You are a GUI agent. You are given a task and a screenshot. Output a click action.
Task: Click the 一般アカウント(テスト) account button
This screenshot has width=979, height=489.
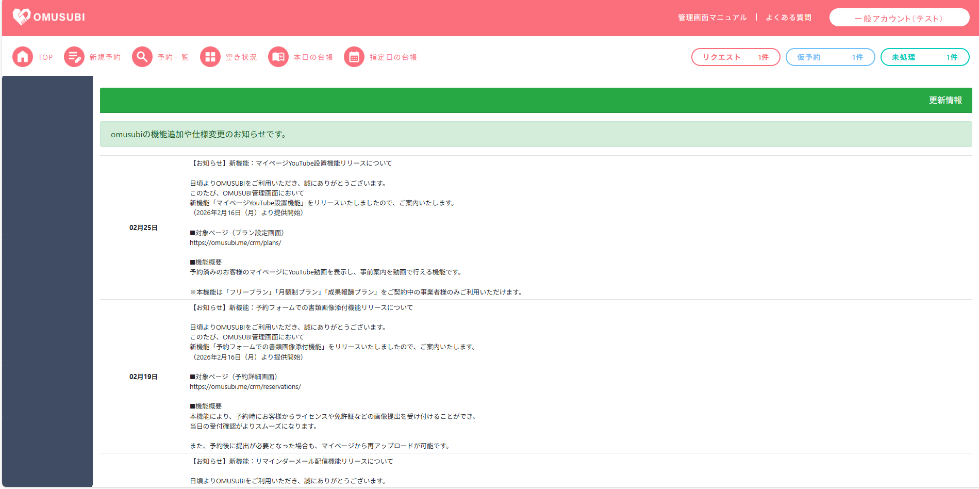[899, 18]
